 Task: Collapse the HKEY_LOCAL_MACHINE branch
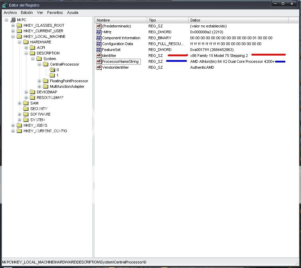pos(13,36)
